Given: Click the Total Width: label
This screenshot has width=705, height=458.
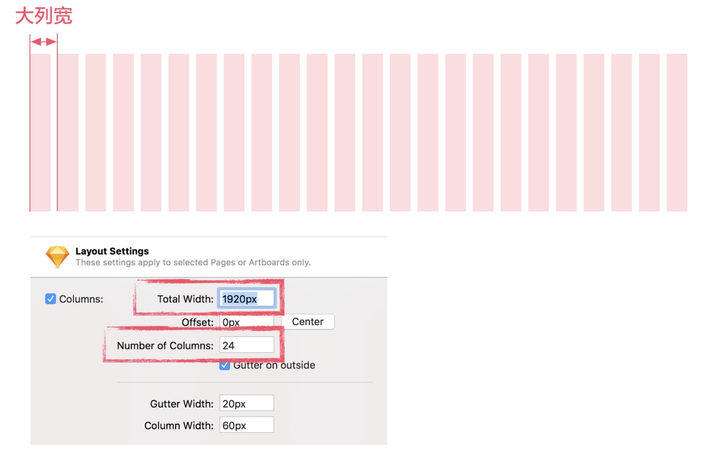Looking at the screenshot, I should [185, 299].
